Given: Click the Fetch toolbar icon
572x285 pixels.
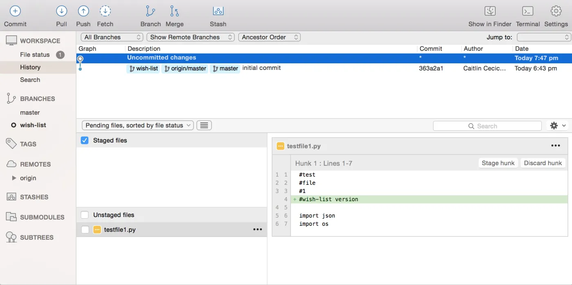Looking at the screenshot, I should [105, 11].
